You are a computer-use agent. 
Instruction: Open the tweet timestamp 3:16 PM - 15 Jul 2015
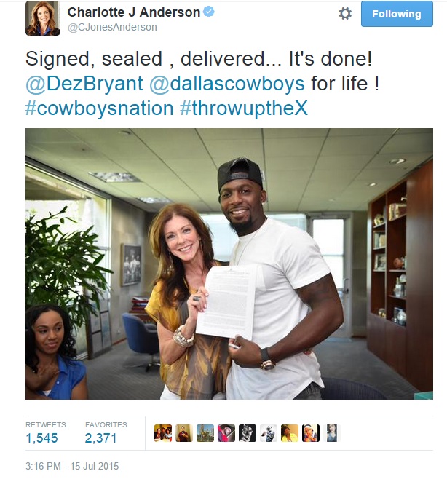[72, 466]
